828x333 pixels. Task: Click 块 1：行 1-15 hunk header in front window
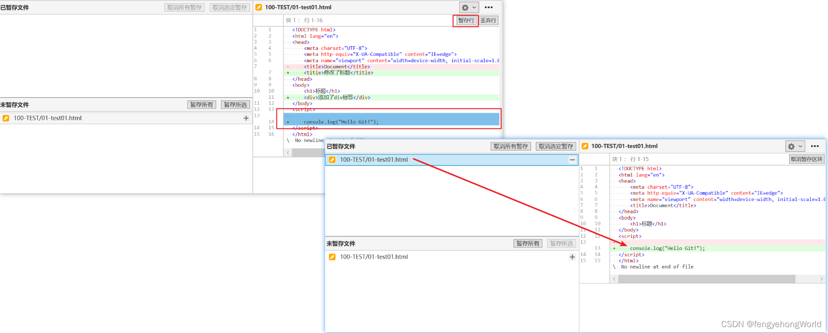coord(631,159)
